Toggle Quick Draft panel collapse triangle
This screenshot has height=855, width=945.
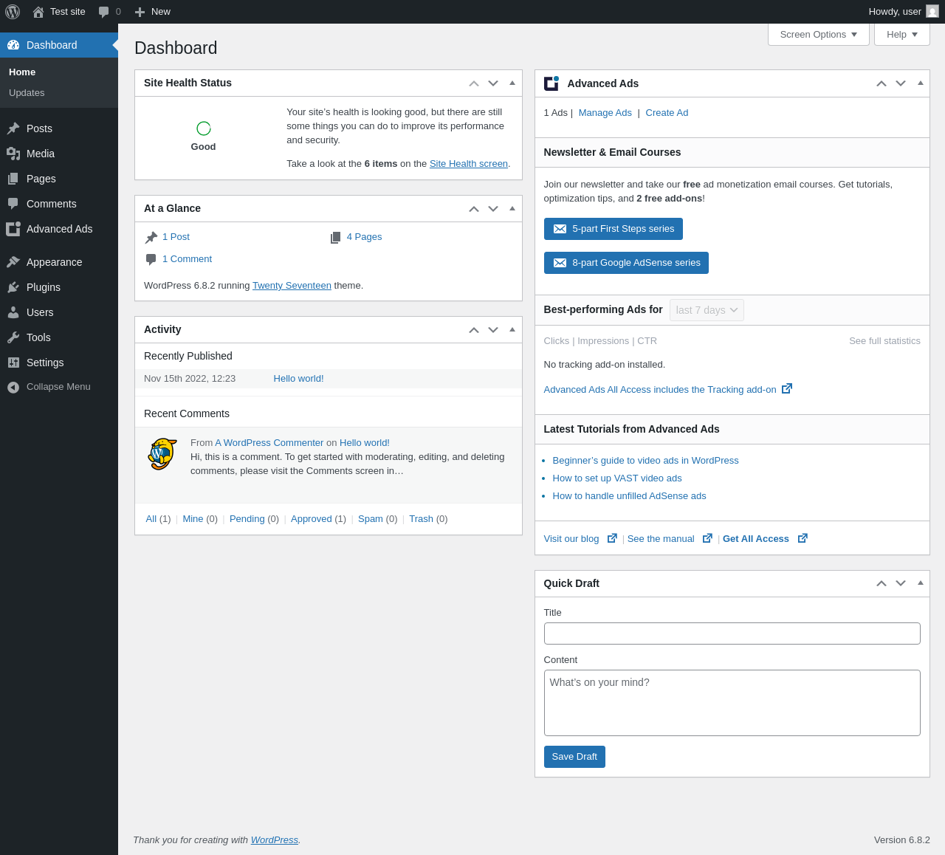click(921, 583)
